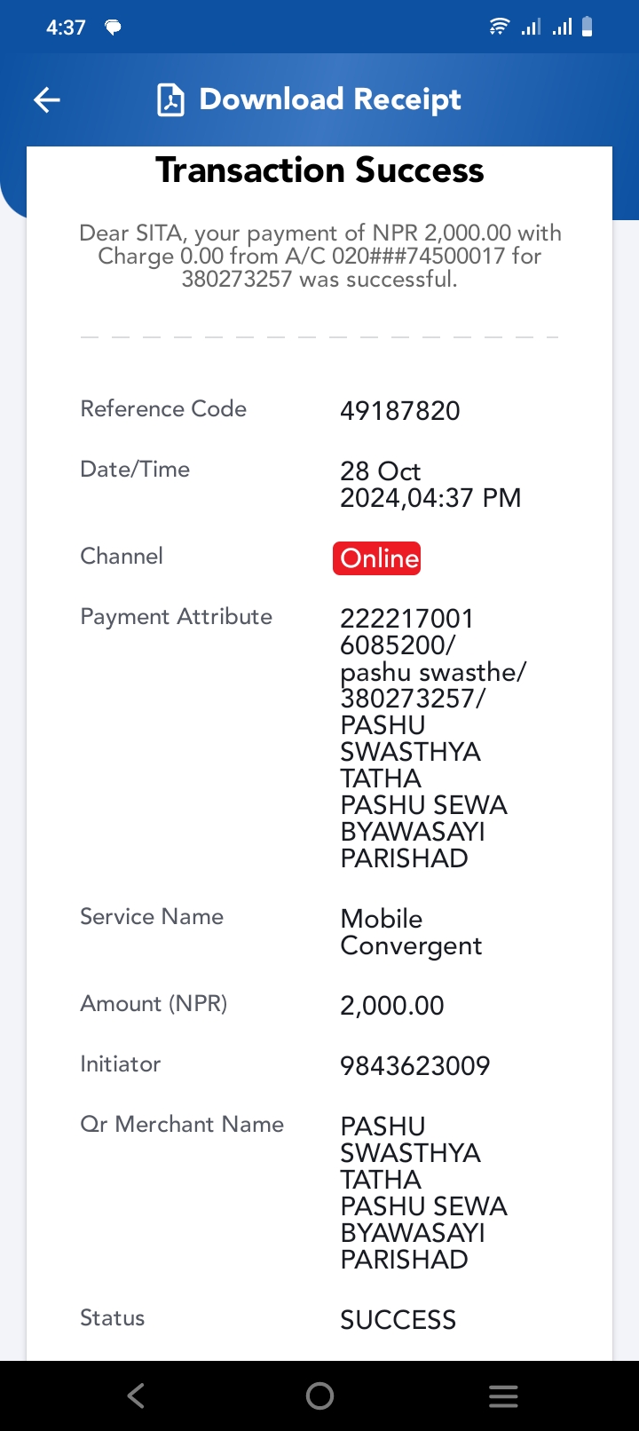Tap the battery status icon
This screenshot has width=639, height=1431.
tap(587, 27)
